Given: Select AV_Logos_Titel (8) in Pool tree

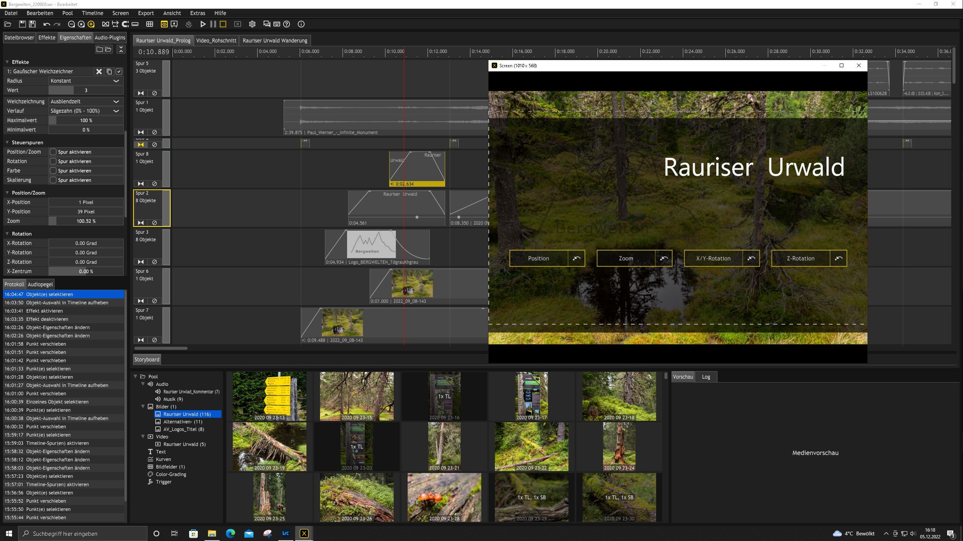Looking at the screenshot, I should tap(184, 429).
